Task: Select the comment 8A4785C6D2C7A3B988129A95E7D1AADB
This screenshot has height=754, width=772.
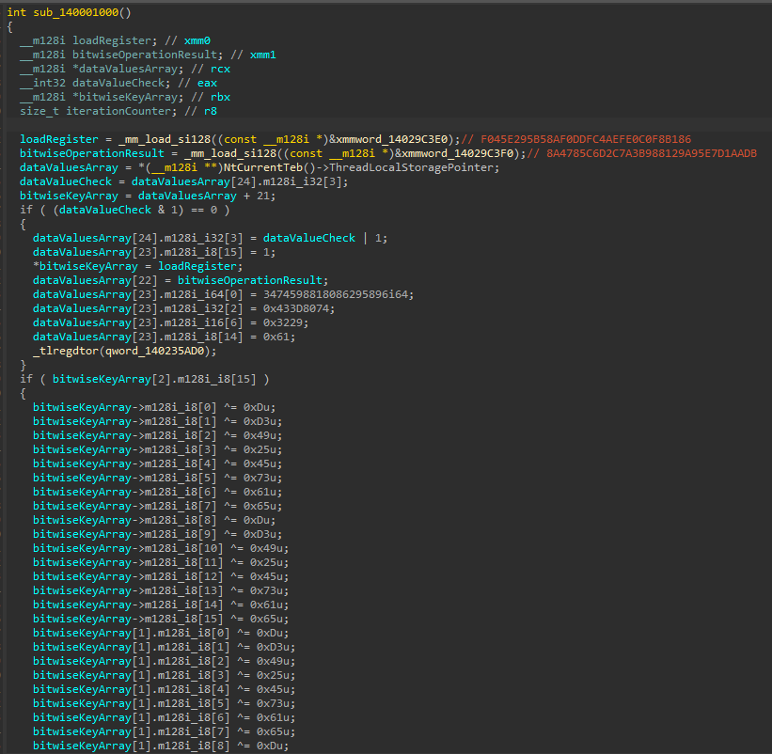Action: click(x=652, y=153)
